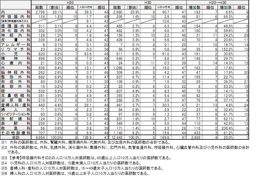Click the H30 column group header
Screen dimensions: 268x176
pos(148,2)
